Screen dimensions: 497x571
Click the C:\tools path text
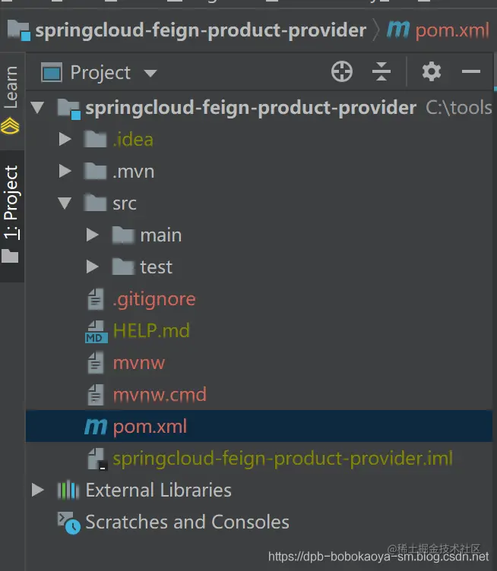pyautogui.click(x=459, y=108)
